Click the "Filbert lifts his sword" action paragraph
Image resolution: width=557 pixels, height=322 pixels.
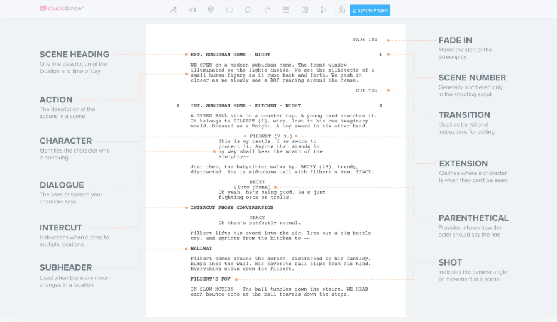[x=280, y=235]
